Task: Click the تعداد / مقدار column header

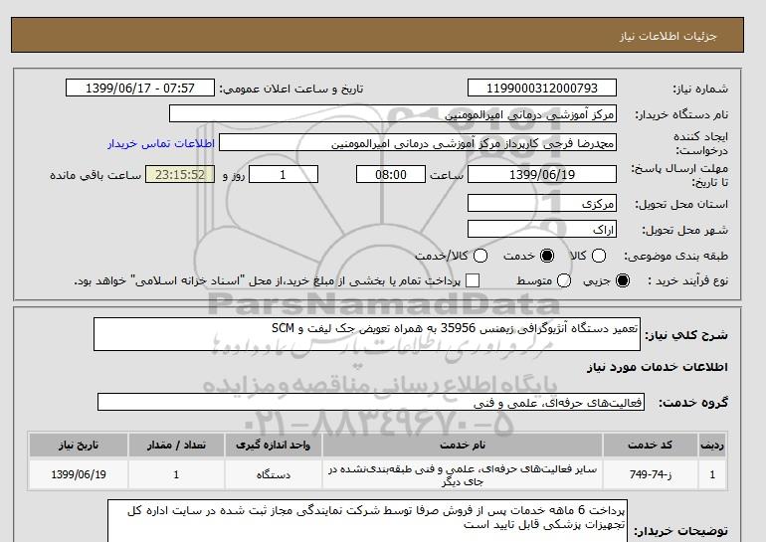Action: click(x=176, y=445)
